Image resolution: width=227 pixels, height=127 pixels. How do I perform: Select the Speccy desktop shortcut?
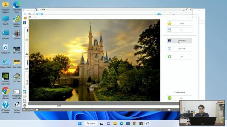coord(17,35)
